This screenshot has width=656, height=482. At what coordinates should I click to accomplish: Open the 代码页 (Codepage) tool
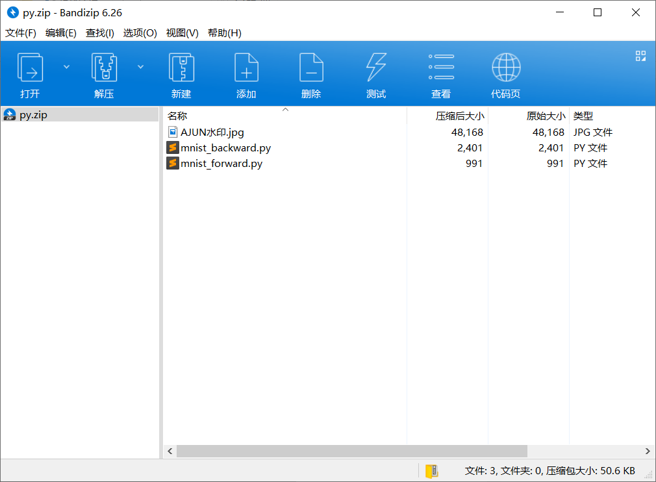pyautogui.click(x=506, y=73)
